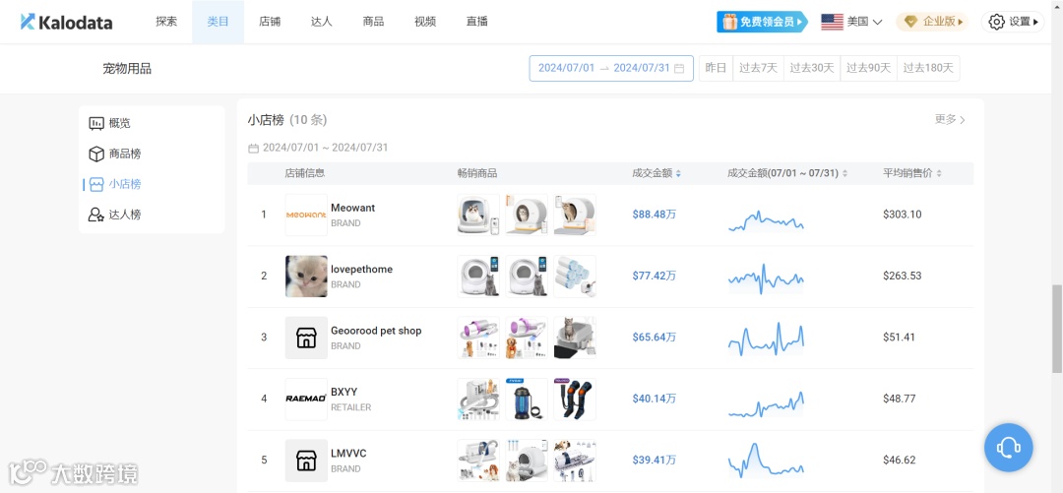Click the gift icon for free membership

729,22
